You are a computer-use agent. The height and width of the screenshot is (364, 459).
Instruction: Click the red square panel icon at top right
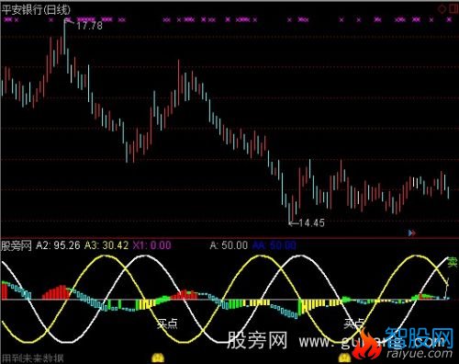click(x=454, y=9)
